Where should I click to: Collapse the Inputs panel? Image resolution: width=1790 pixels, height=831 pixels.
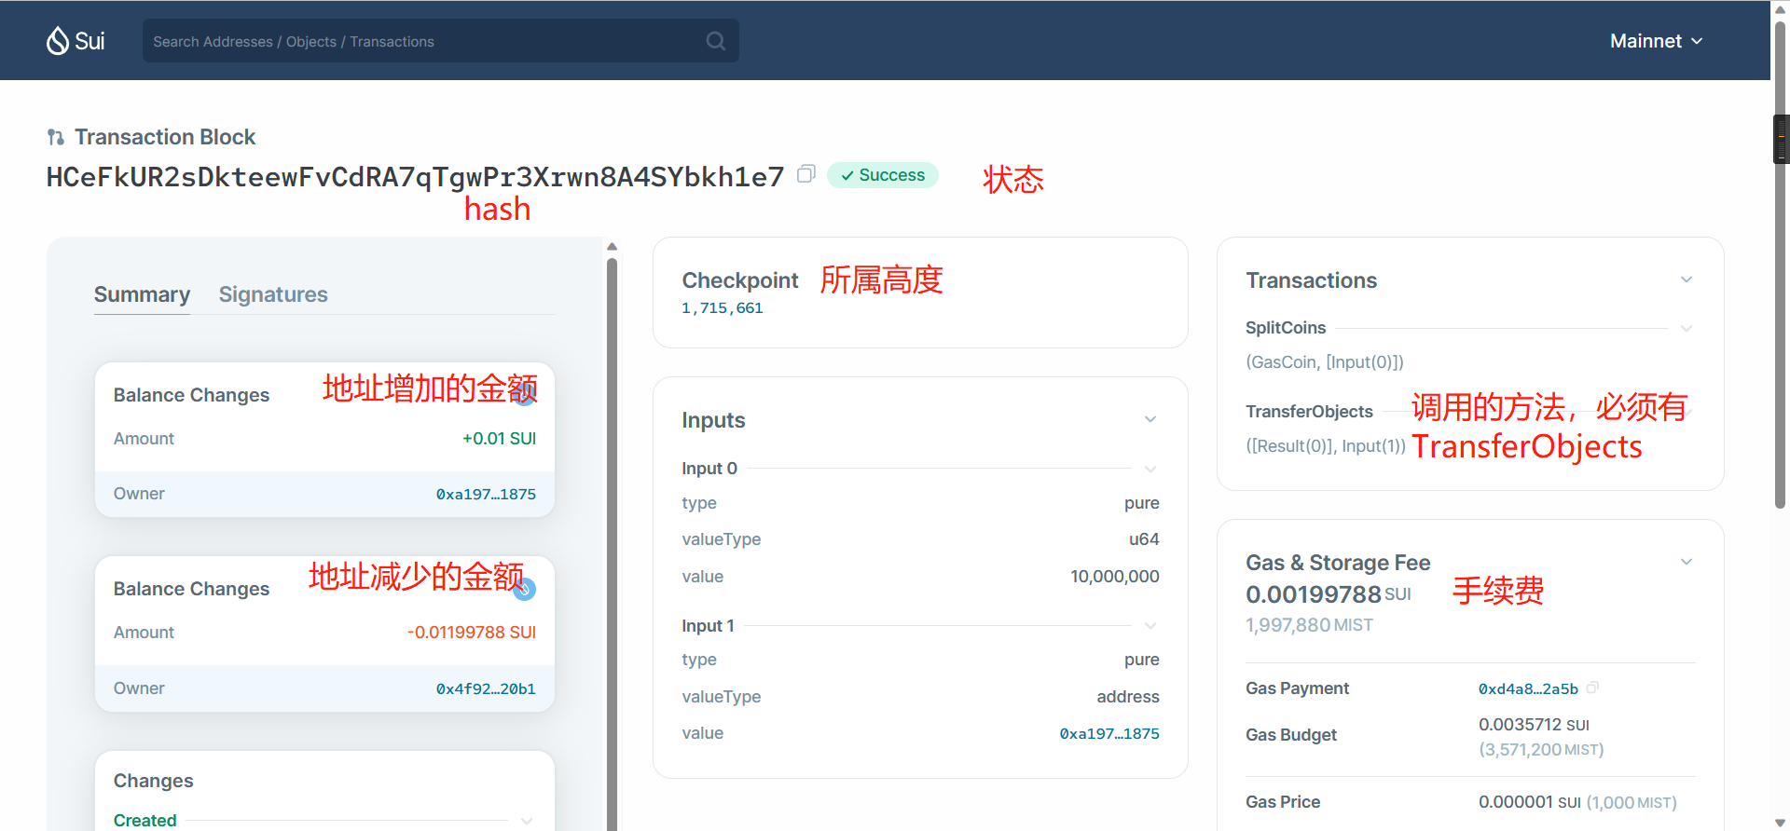[1150, 420]
